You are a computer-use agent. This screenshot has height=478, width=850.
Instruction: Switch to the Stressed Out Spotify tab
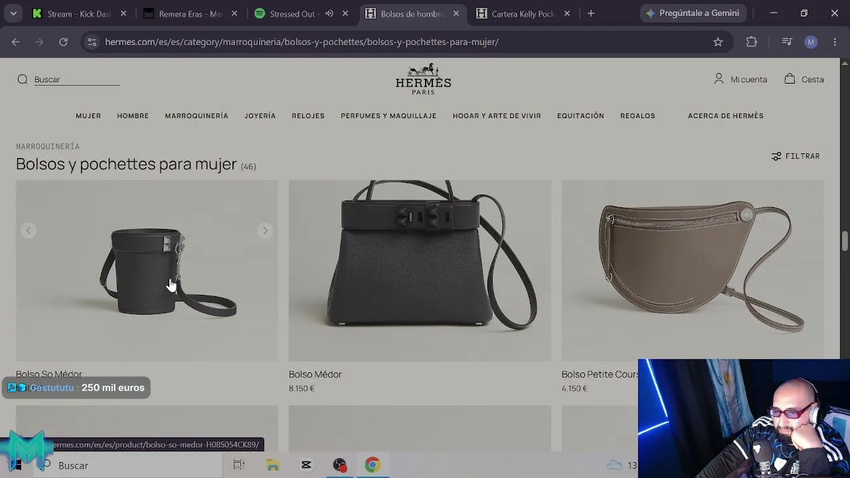coord(286,13)
